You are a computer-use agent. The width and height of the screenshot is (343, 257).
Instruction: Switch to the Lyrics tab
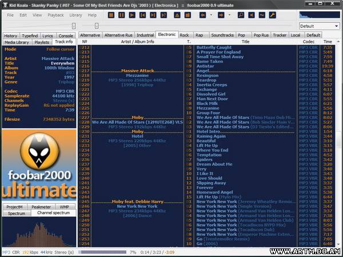[x=48, y=36]
